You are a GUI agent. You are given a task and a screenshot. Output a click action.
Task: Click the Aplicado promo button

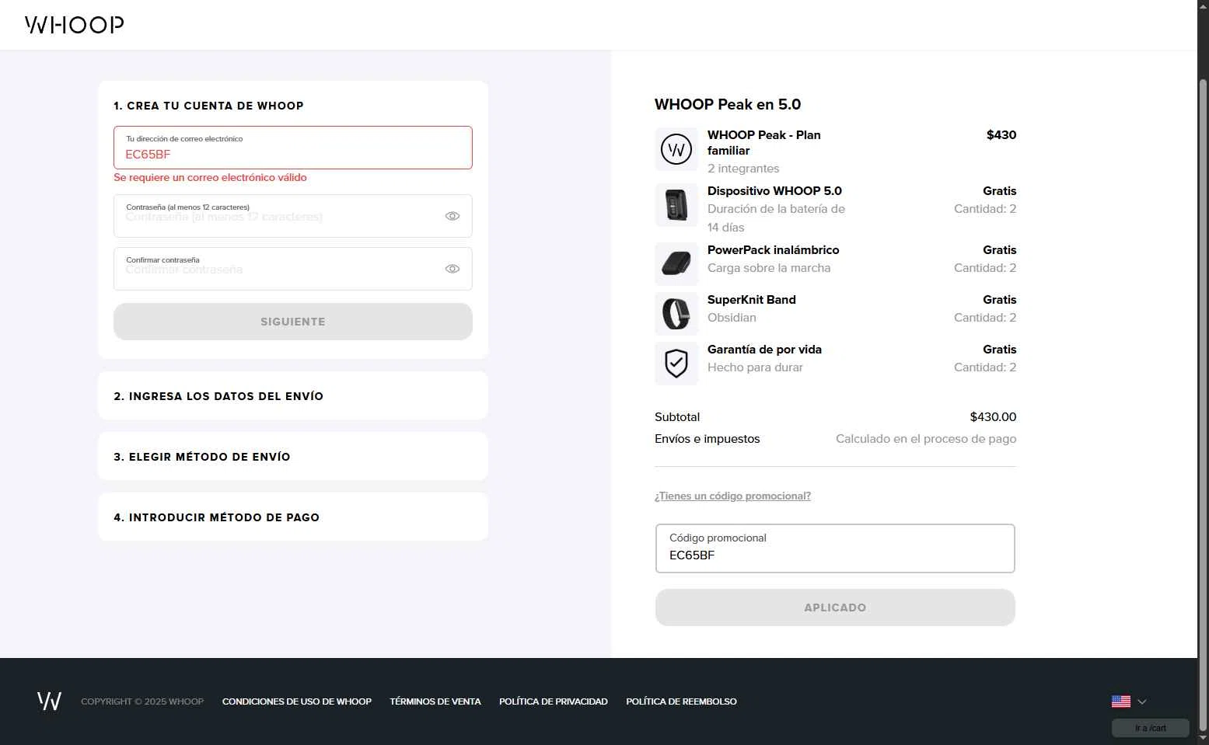coord(835,607)
